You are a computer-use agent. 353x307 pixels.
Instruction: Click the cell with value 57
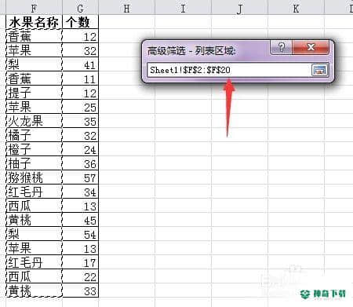80,177
